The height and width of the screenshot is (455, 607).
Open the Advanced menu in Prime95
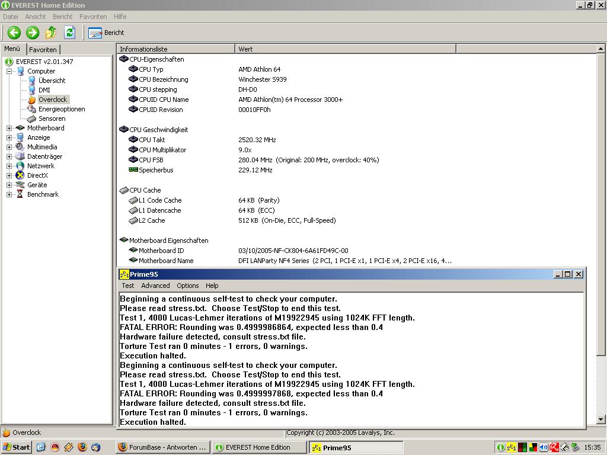coord(155,286)
